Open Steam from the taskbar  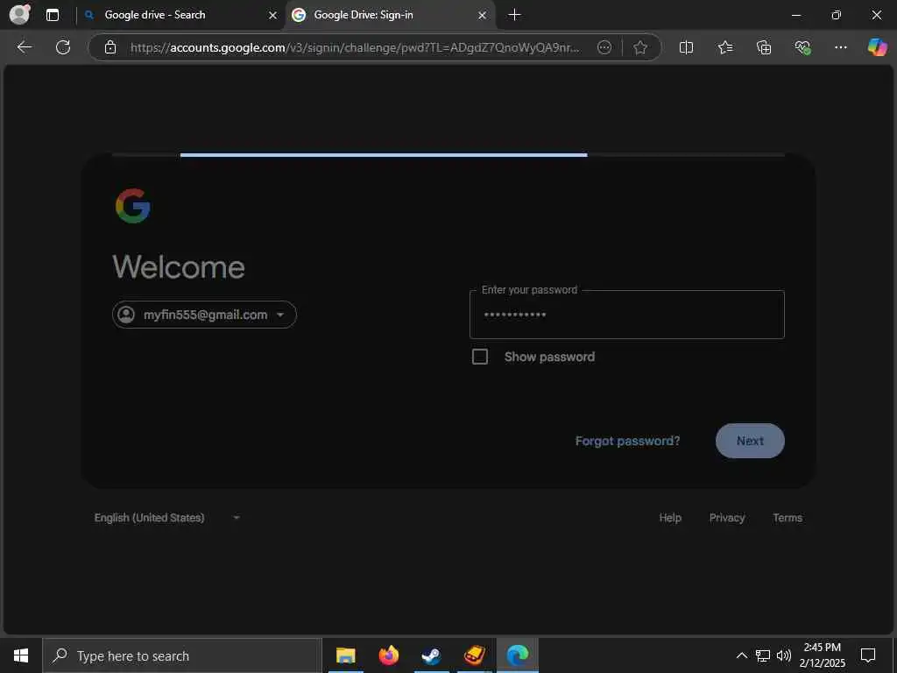coord(431,655)
